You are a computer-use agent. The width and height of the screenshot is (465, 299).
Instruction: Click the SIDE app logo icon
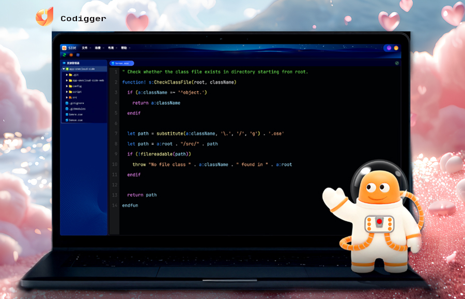pos(65,47)
